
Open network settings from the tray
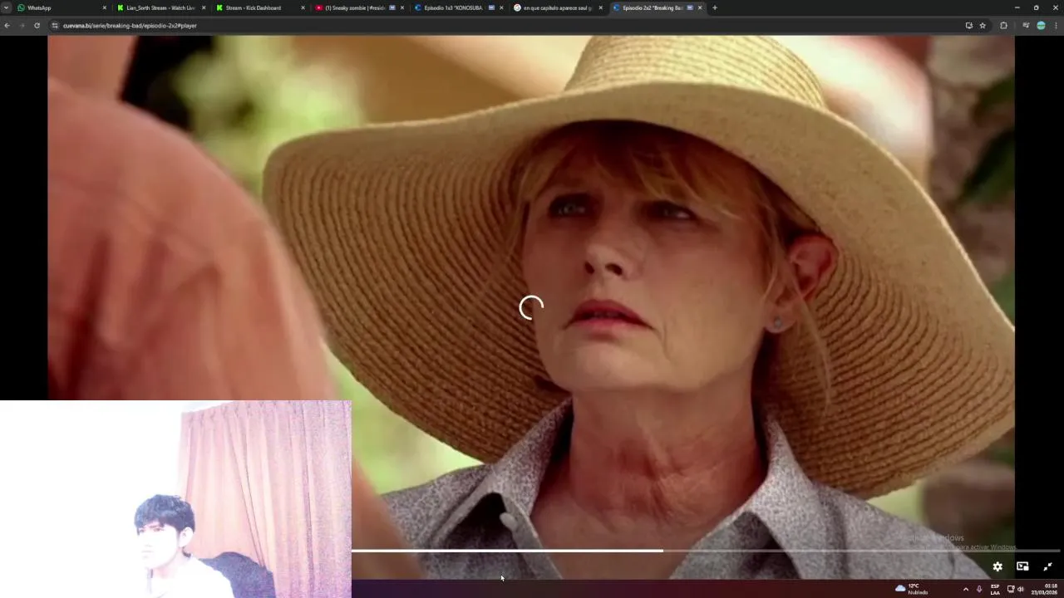pyautogui.click(x=1011, y=589)
